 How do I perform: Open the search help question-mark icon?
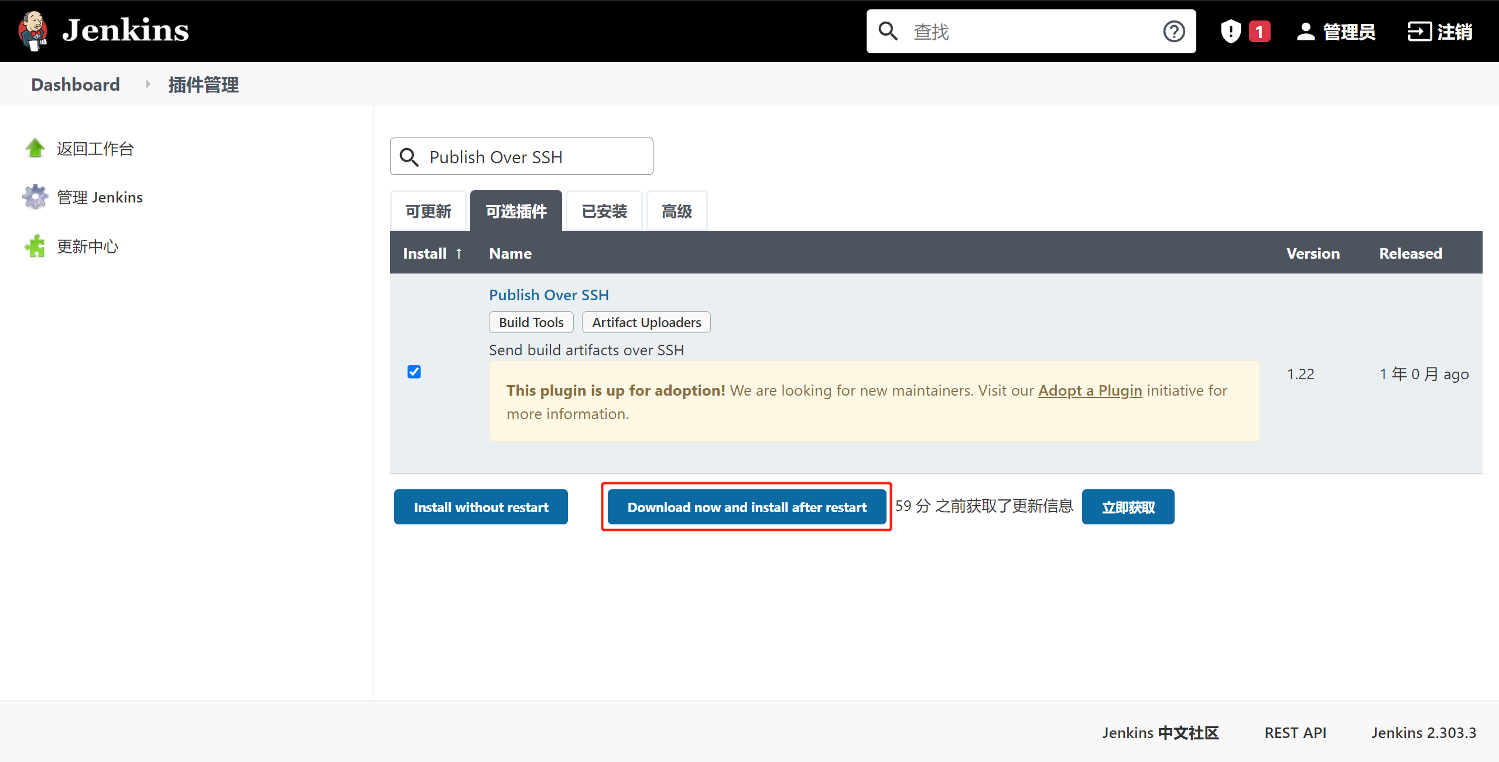(x=1173, y=32)
